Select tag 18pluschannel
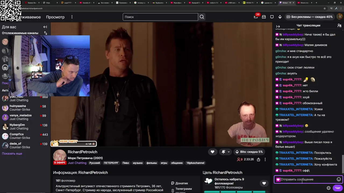 [x=195, y=163]
